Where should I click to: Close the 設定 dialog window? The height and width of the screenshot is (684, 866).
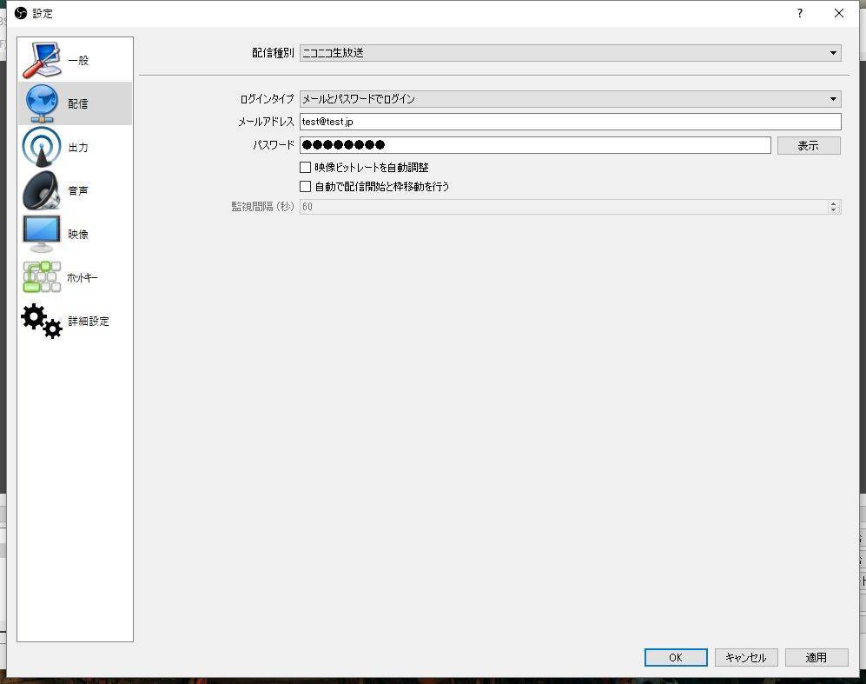(839, 13)
